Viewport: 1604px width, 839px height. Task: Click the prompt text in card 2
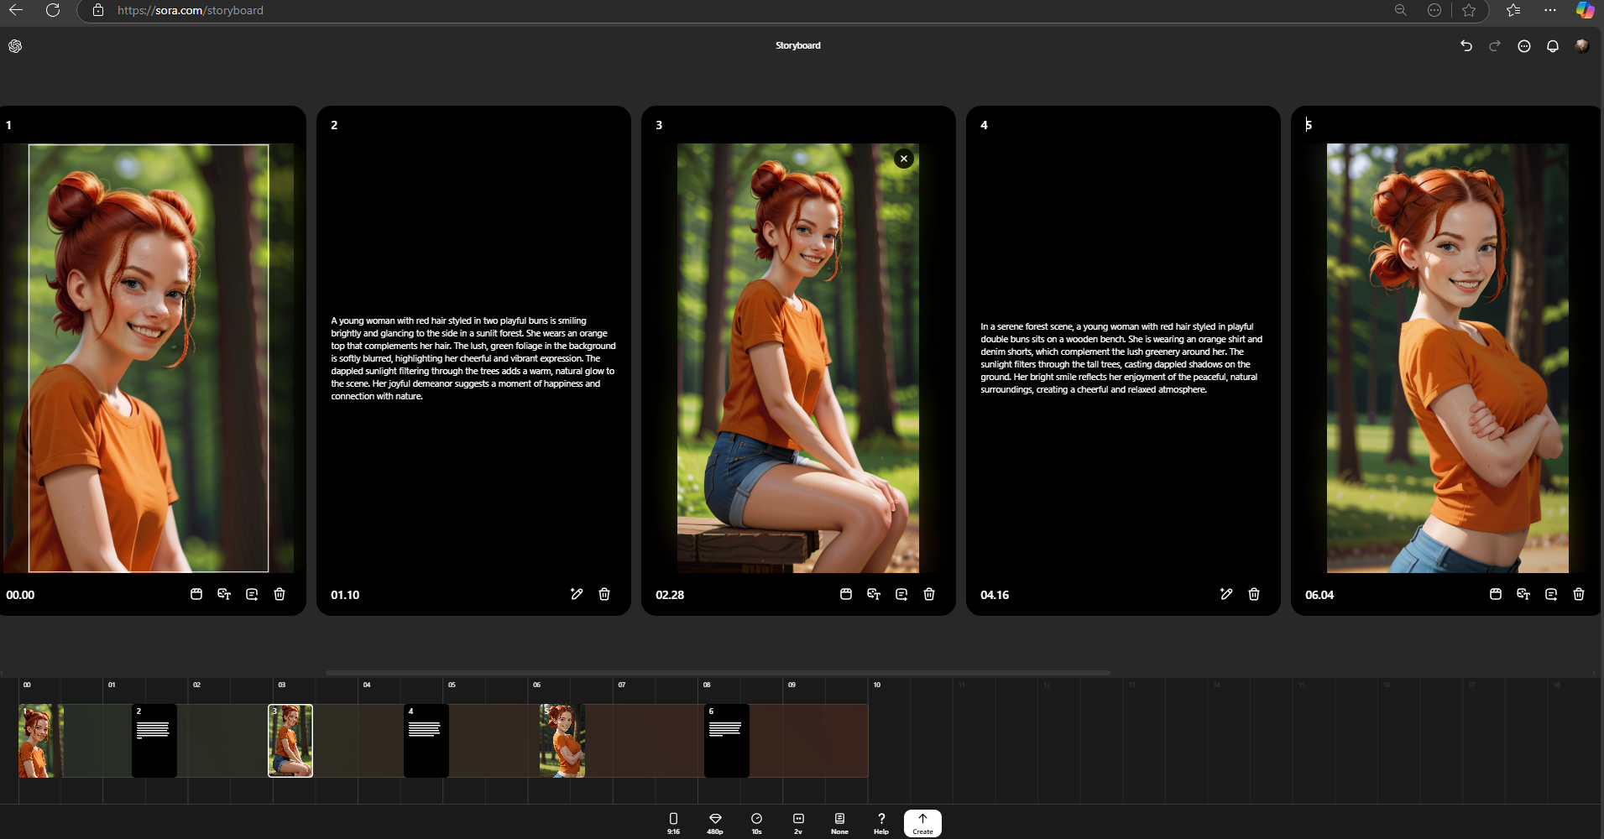(x=473, y=358)
